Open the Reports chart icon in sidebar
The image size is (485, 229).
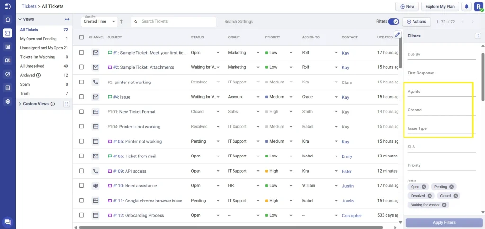pyautogui.click(x=8, y=88)
